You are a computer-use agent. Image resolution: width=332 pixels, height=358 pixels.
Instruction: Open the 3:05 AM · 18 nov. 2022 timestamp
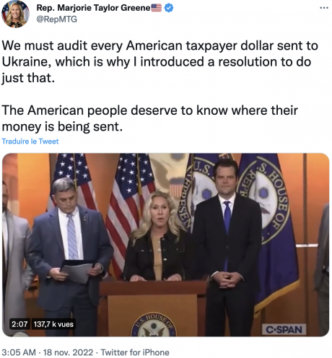(47, 352)
